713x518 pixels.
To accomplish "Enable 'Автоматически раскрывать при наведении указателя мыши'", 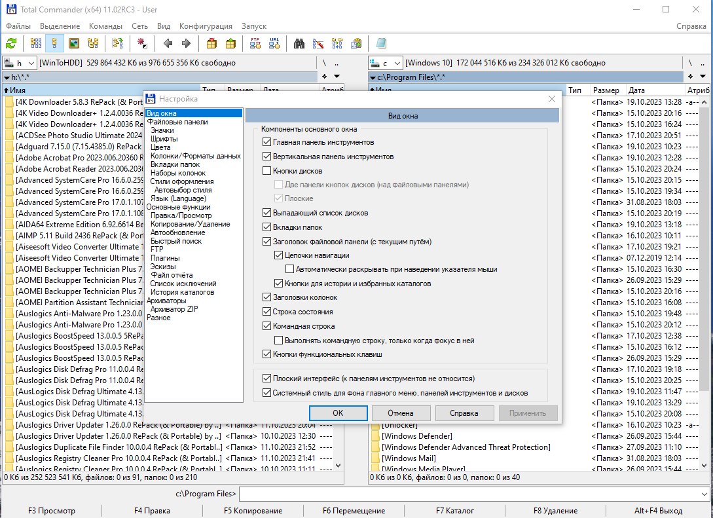I will 289,269.
